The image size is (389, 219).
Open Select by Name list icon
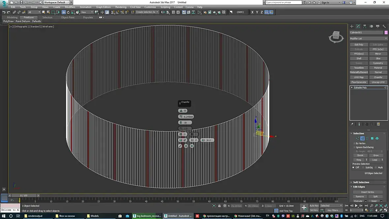(48, 12)
